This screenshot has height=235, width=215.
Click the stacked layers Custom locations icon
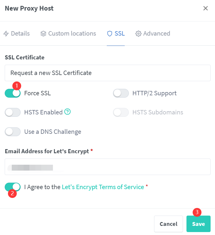pos(43,34)
